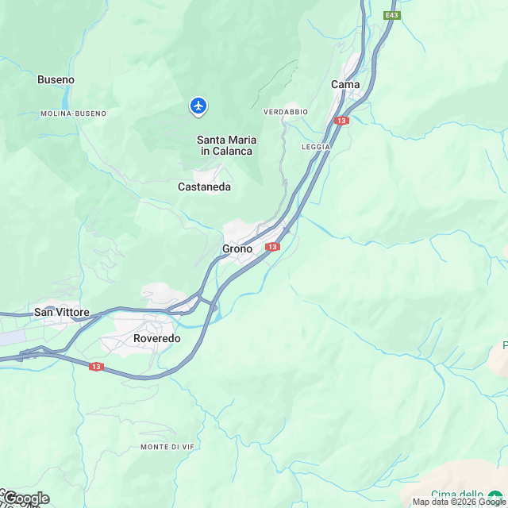
Task: Click route 13 shield near Cama
Action: click(x=341, y=121)
